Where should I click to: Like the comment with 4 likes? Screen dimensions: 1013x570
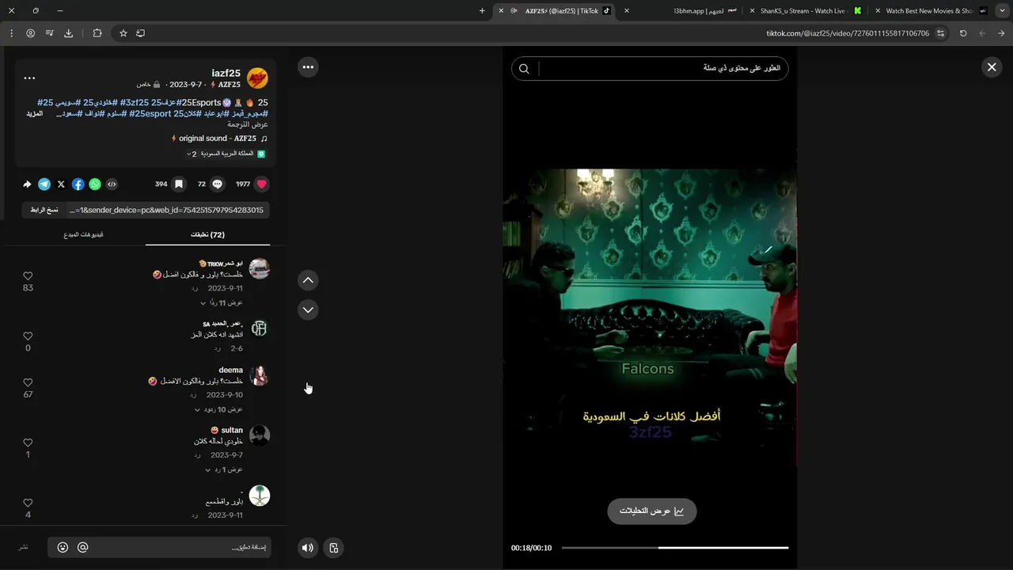(28, 503)
